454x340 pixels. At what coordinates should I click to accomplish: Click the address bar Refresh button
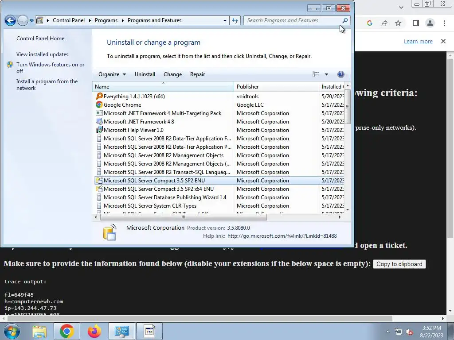pyautogui.click(x=235, y=20)
